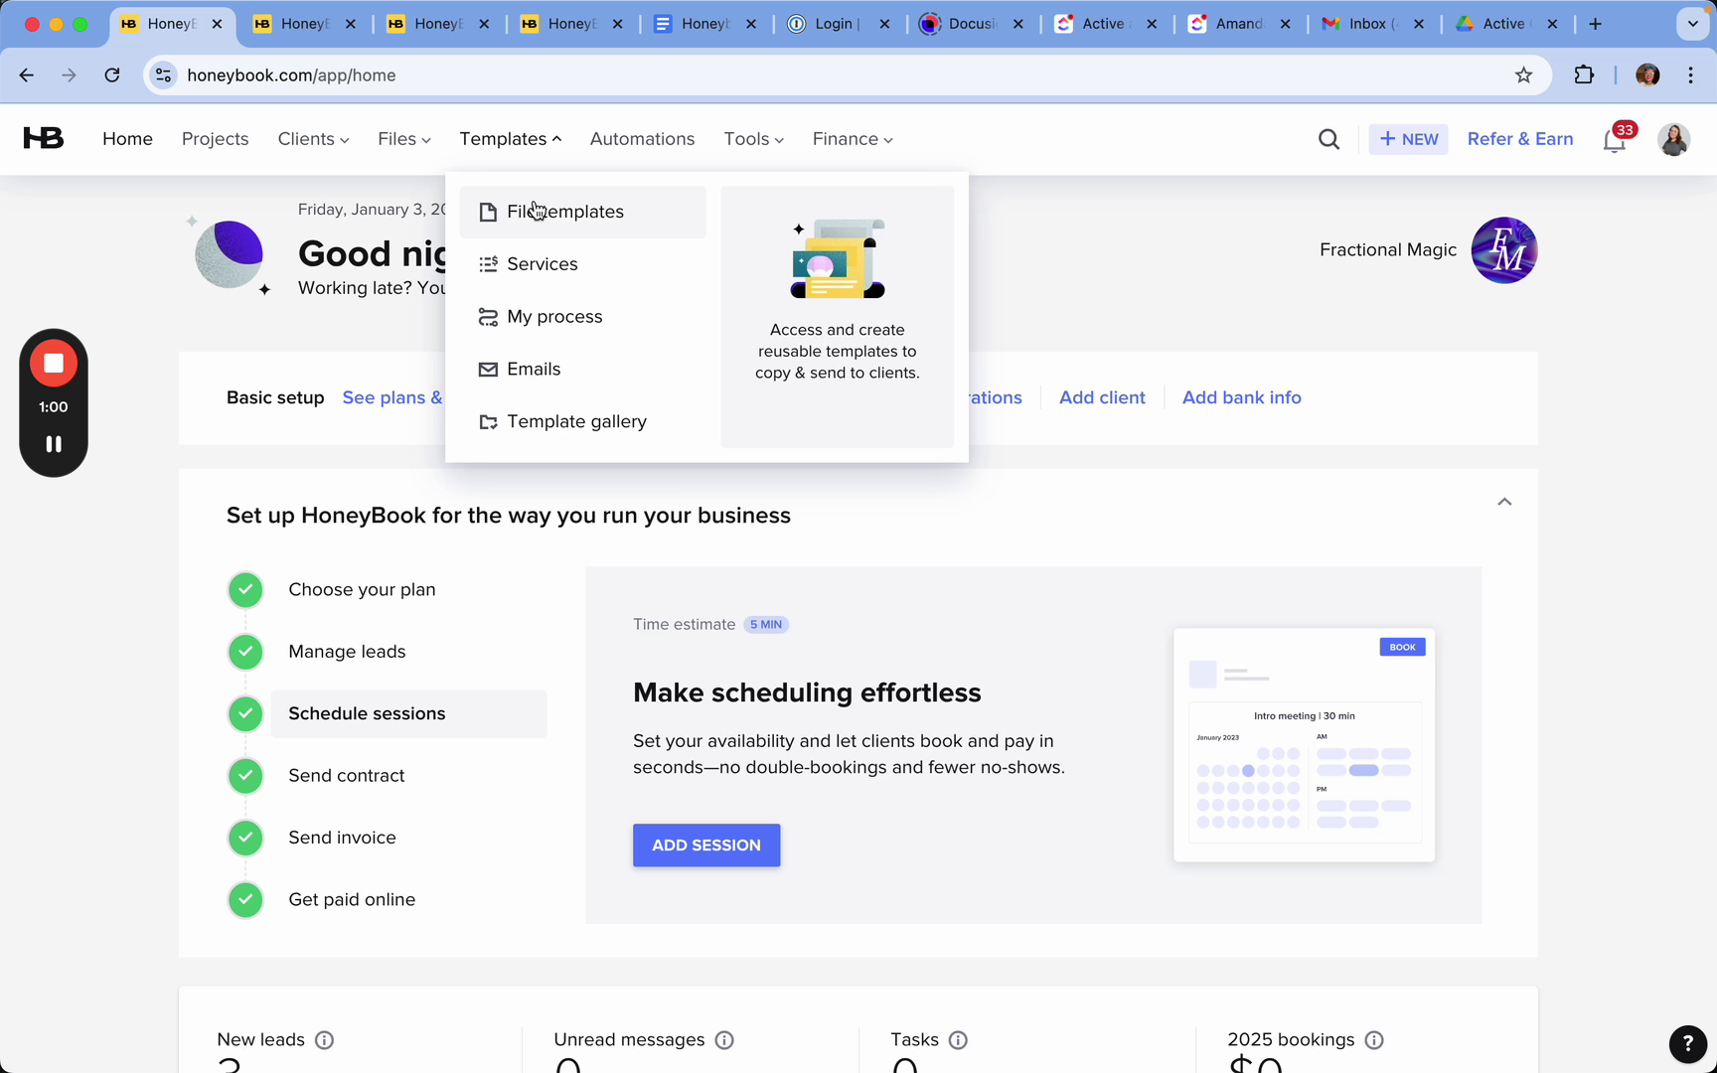Image resolution: width=1717 pixels, height=1073 pixels.
Task: Click the HoneyBook HB logo
Action: click(44, 139)
